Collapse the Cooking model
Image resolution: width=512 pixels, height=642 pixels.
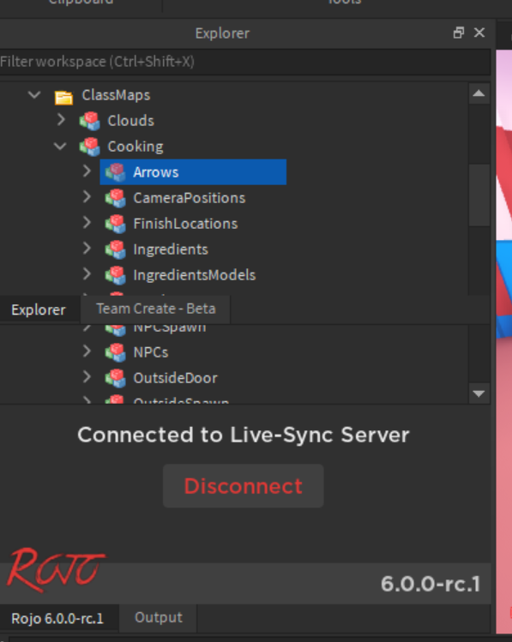(x=60, y=147)
